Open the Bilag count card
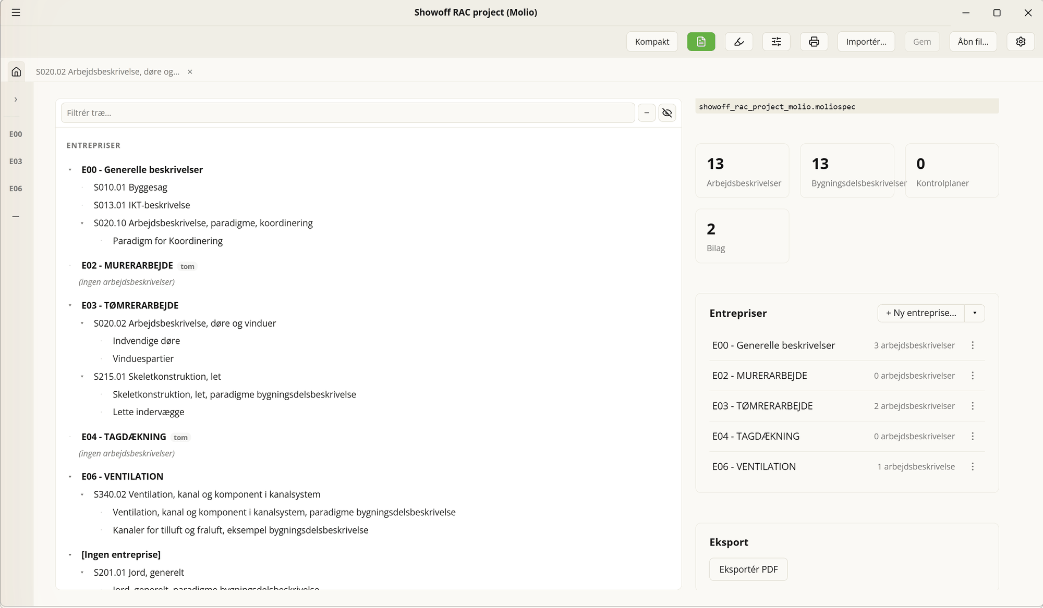Image resolution: width=1043 pixels, height=608 pixels. 742,236
